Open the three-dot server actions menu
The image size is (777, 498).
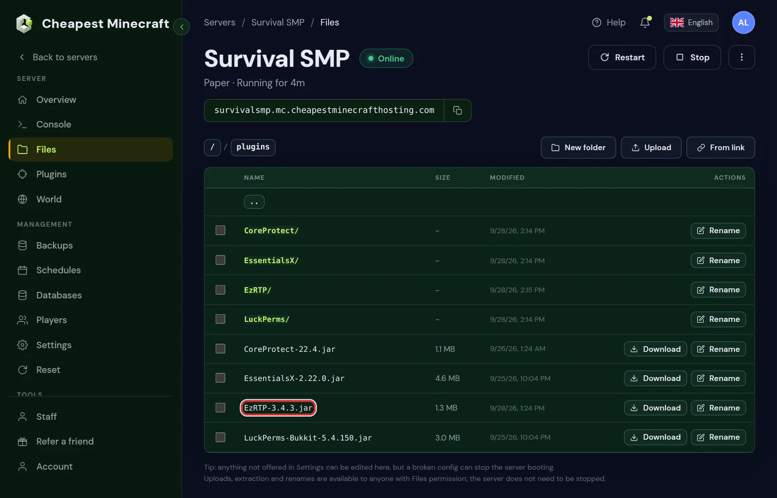coord(742,57)
